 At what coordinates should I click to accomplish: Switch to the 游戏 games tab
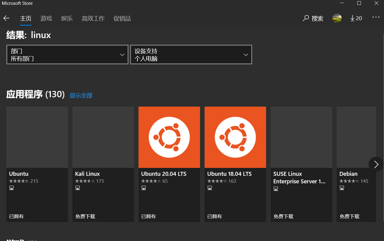point(46,18)
